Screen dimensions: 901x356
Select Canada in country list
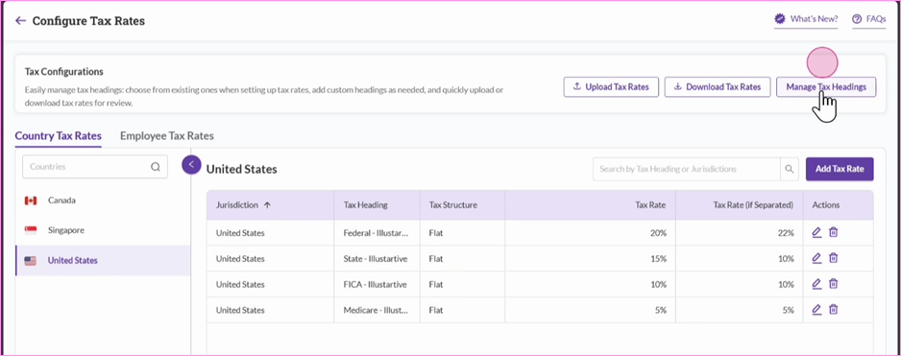[x=102, y=201]
